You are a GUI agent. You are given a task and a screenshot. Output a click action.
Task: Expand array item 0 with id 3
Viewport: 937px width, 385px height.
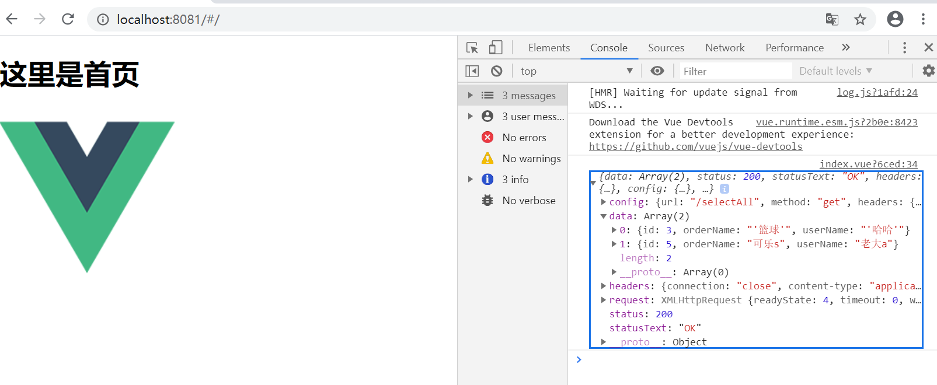coord(614,230)
